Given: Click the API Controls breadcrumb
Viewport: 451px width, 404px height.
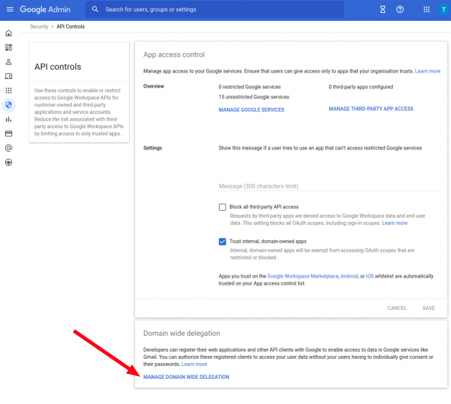Looking at the screenshot, I should coord(71,27).
